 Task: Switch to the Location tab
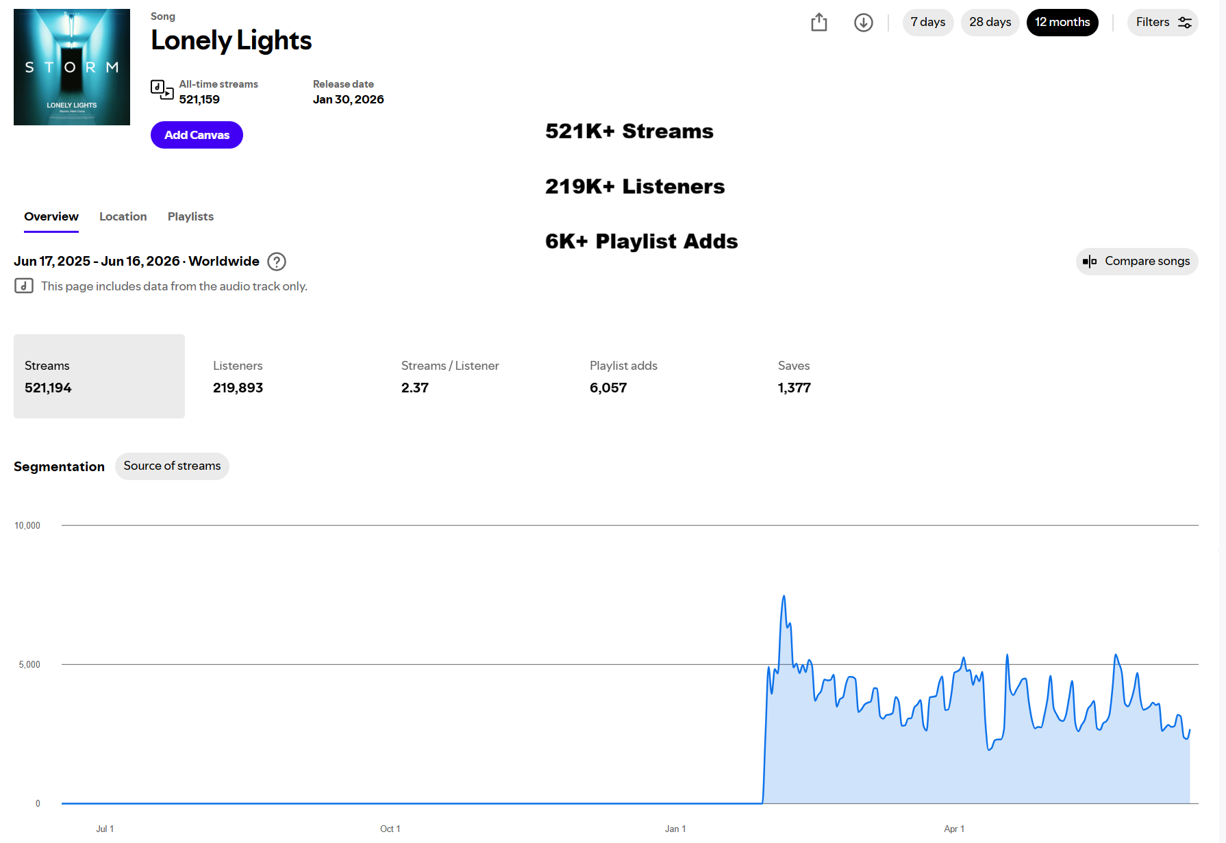click(123, 217)
